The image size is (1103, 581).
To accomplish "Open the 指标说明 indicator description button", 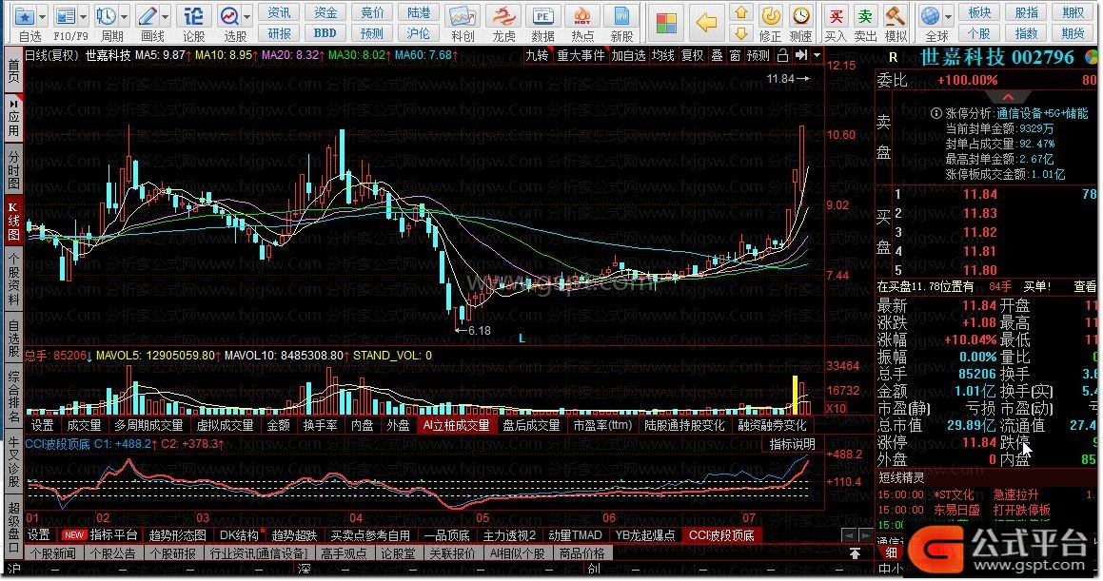I will click(x=792, y=445).
